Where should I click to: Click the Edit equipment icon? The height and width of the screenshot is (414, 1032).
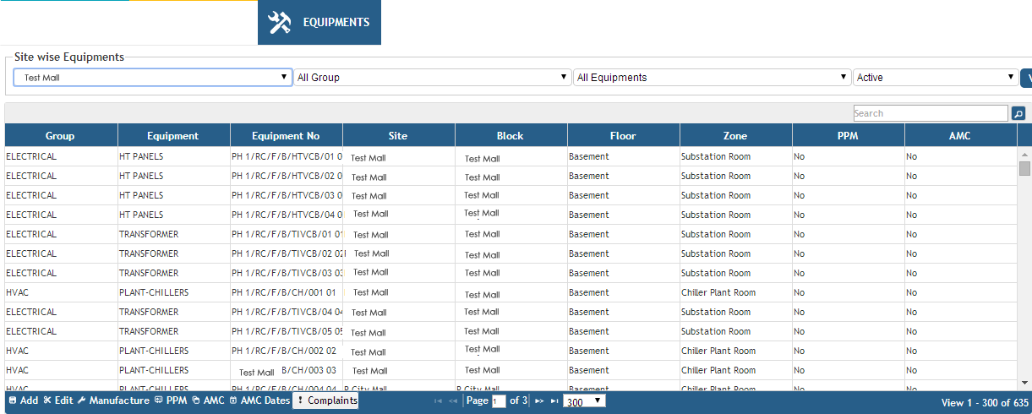tap(58, 400)
